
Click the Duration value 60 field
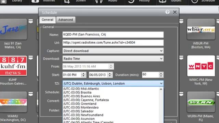[x=151, y=75]
